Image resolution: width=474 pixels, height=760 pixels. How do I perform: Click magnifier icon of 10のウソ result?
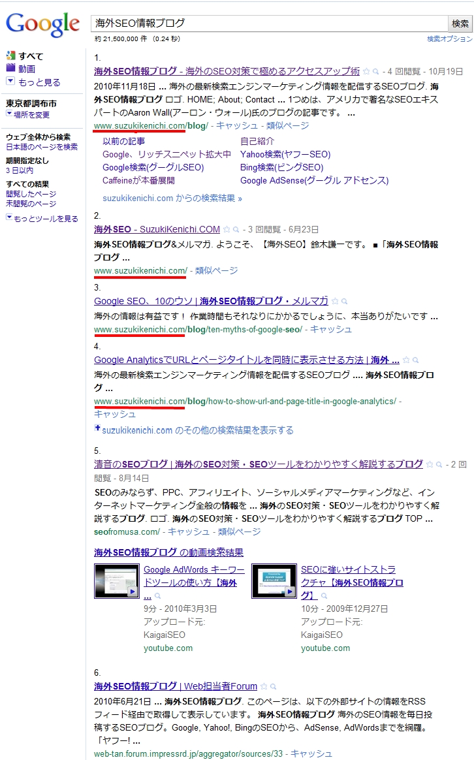tap(344, 302)
